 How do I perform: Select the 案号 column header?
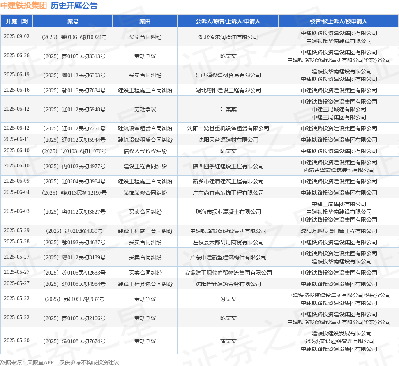click(73, 21)
